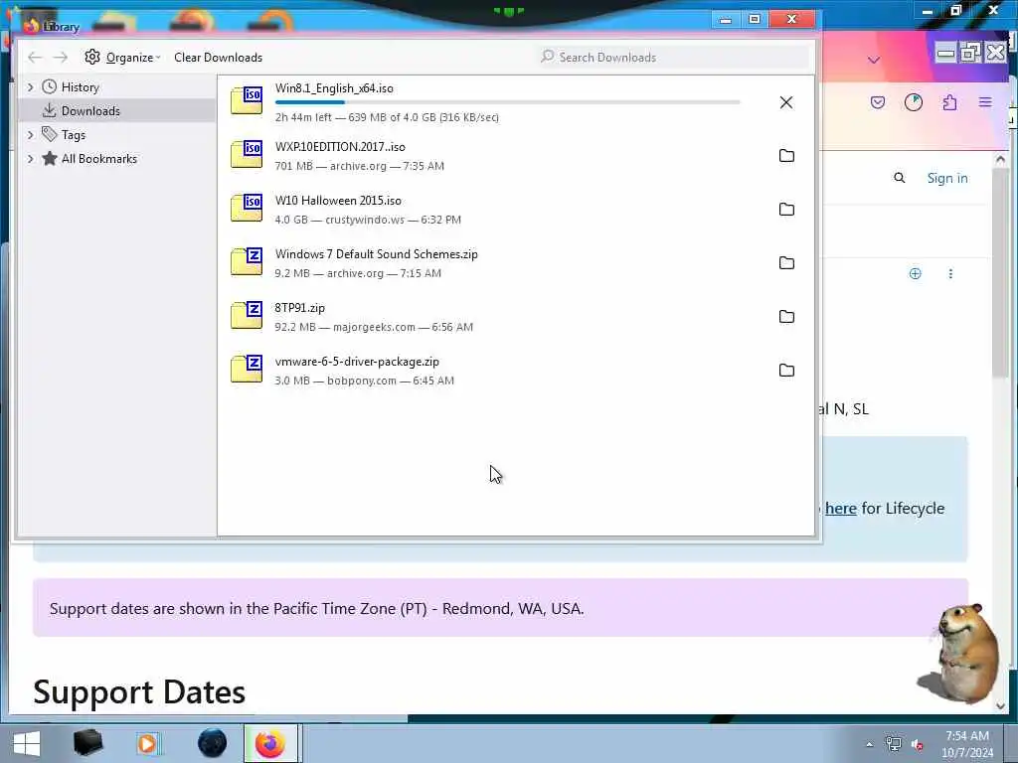Image resolution: width=1018 pixels, height=763 pixels.
Task: Select History in the sidebar
Action: click(x=80, y=87)
